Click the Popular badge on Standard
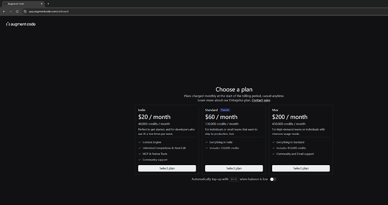 coord(225,110)
